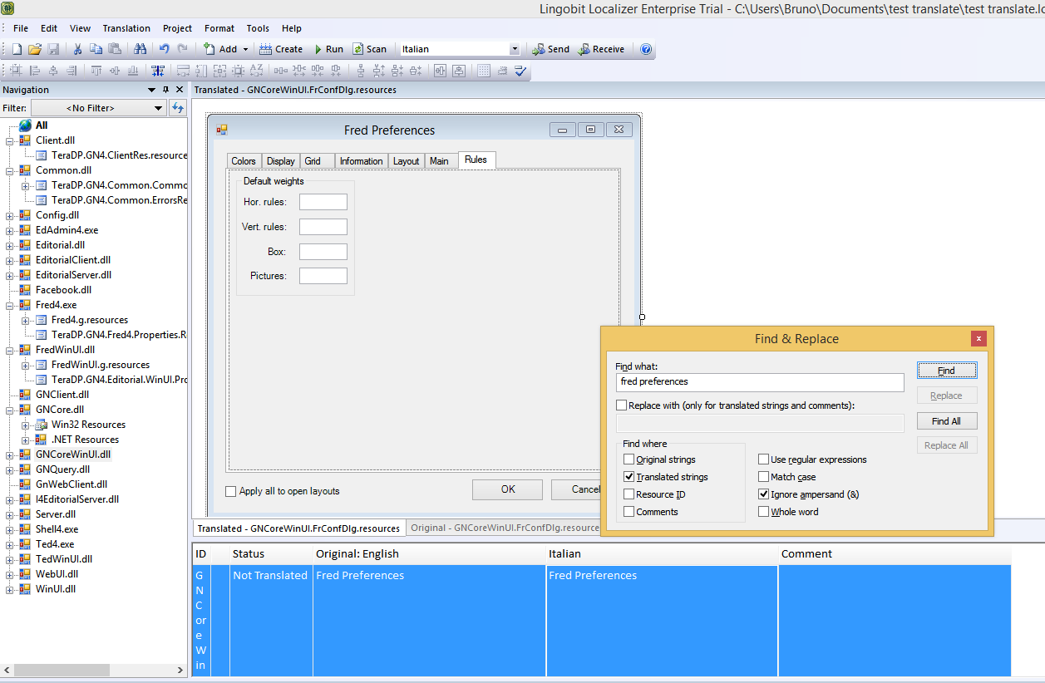Image resolution: width=1045 pixels, height=683 pixels.
Task: Open the File menu
Action: click(21, 28)
